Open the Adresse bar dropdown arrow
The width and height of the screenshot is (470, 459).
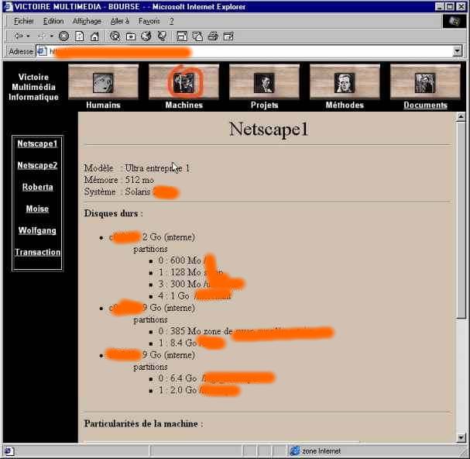coord(457,51)
